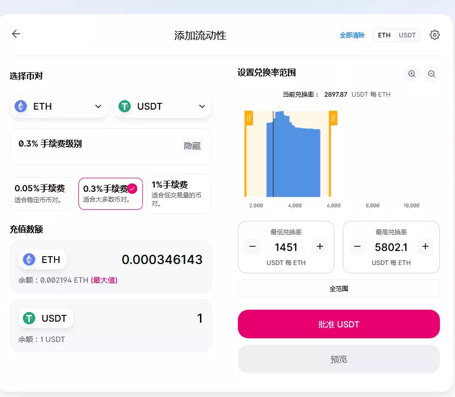
Task: Decrease the maximum rate 5802.1
Action: pos(357,247)
